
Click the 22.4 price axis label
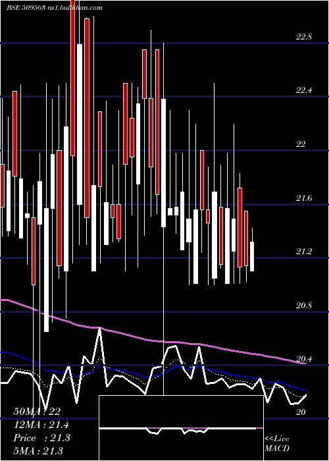[x=304, y=91]
